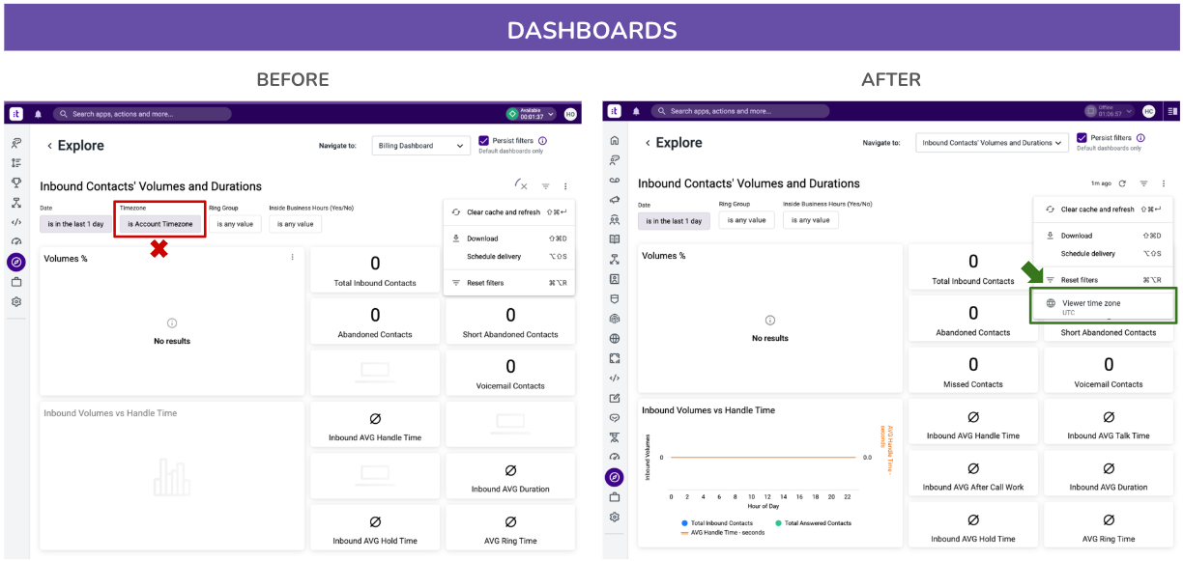
Task: Click the fullscreen icon in the AFTER sidebar
Action: (615, 358)
